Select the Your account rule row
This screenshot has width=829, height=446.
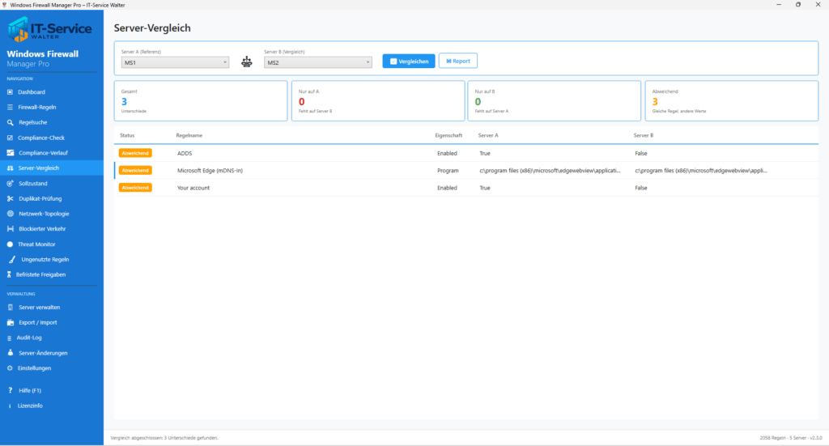click(466, 188)
